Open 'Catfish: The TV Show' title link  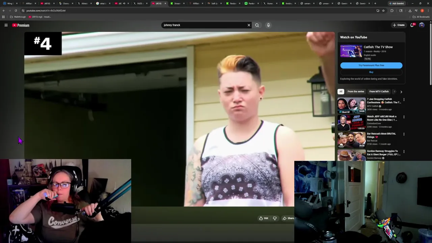pyautogui.click(x=378, y=47)
